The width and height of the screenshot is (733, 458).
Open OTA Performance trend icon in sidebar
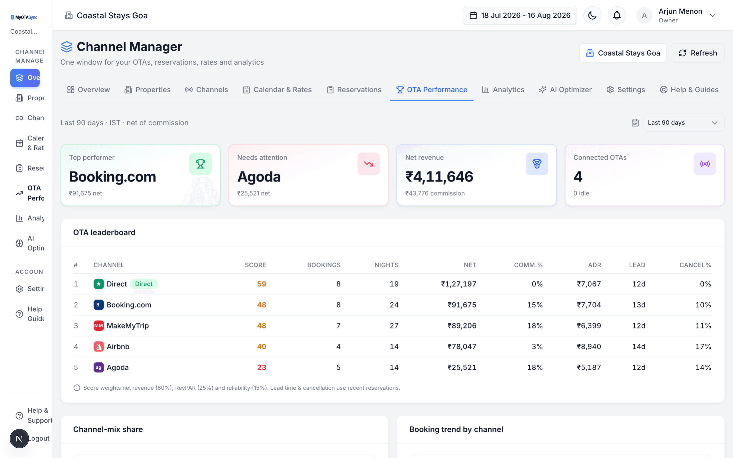[19, 193]
